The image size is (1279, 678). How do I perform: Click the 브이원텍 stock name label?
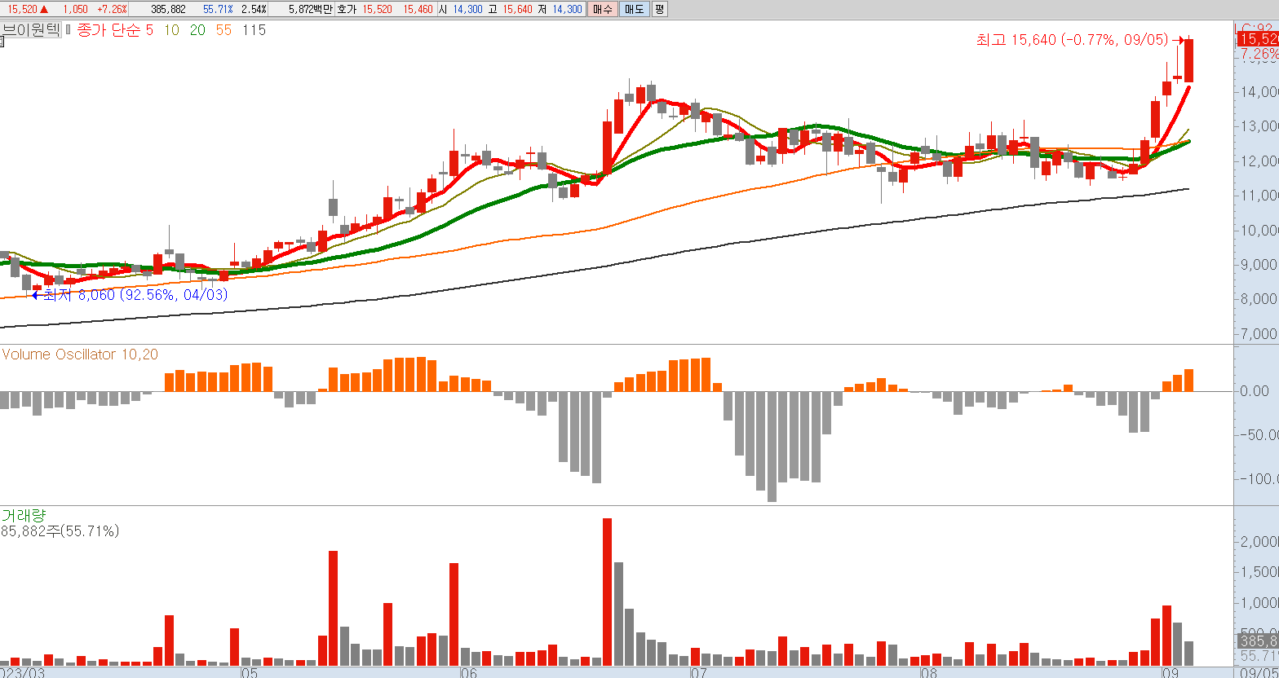(32, 29)
